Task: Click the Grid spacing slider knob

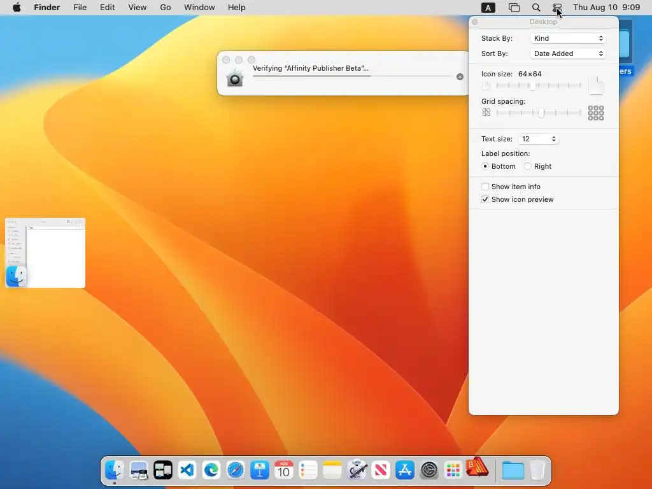Action: click(x=541, y=113)
